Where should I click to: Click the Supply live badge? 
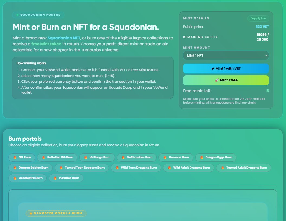click(258, 18)
